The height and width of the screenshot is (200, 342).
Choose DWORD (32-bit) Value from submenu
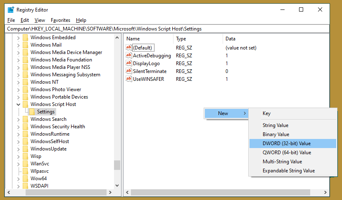(286, 144)
